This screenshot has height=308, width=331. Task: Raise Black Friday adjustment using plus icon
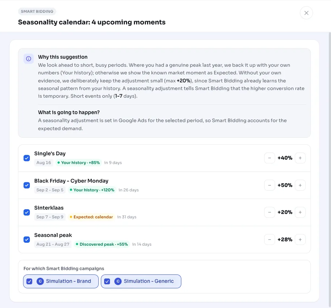(x=300, y=185)
